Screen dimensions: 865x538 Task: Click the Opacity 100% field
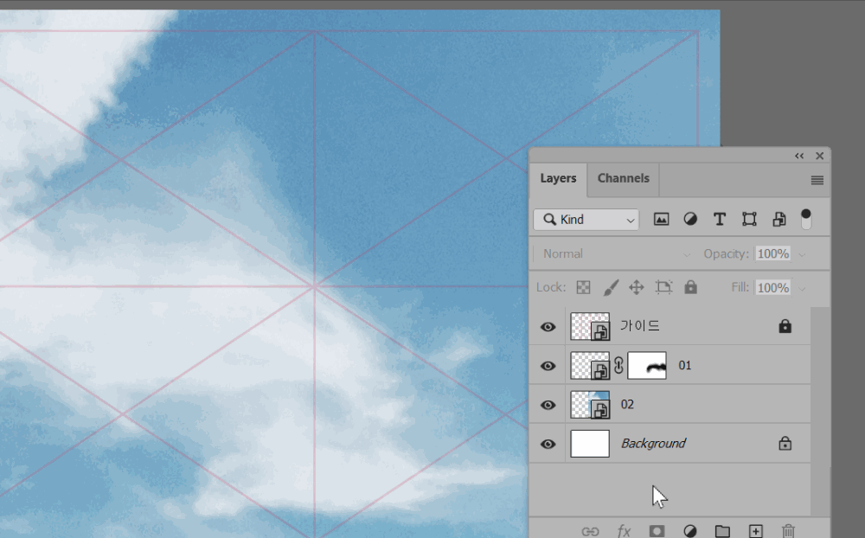[x=772, y=253]
